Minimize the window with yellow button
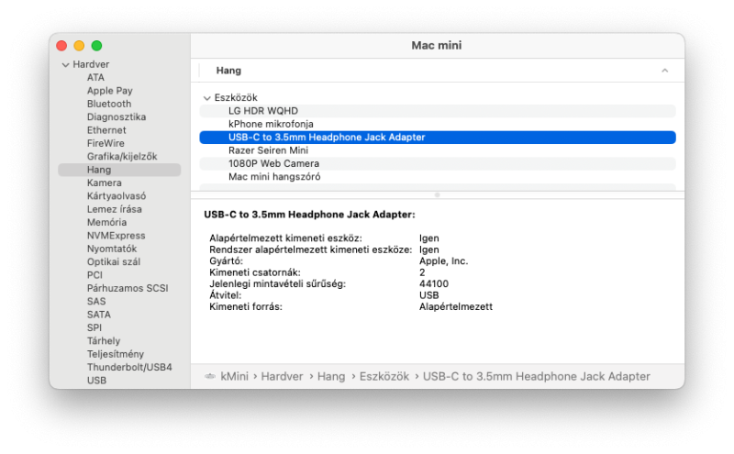This screenshot has width=734, height=454. [x=79, y=46]
